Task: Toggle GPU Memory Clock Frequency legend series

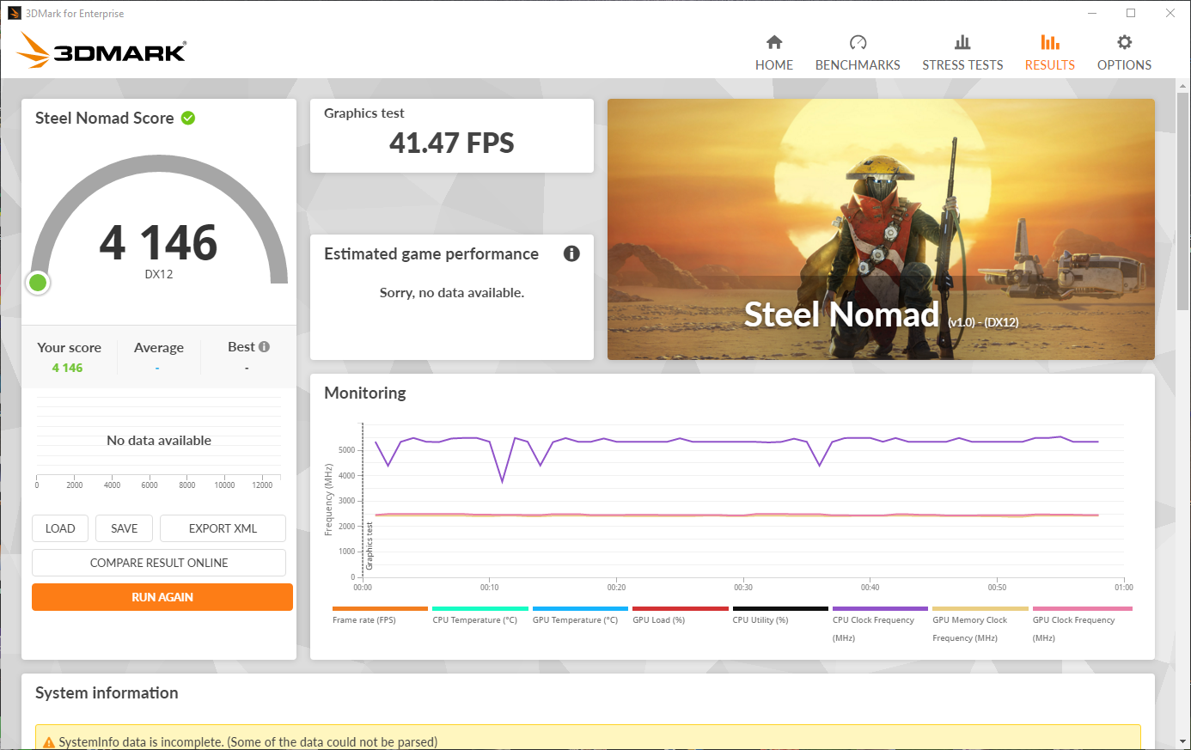Action: pos(980,625)
